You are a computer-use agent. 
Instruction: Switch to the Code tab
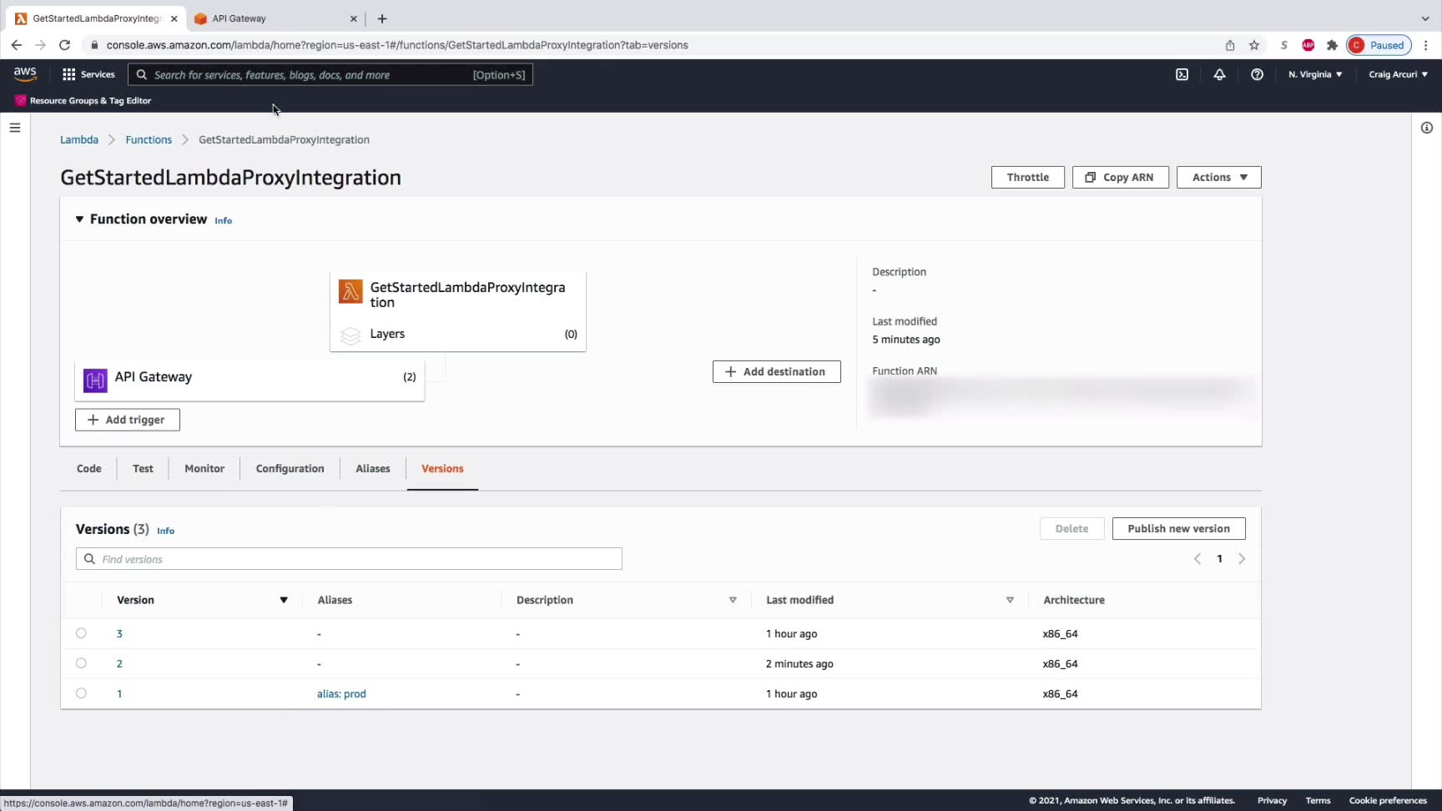point(89,469)
